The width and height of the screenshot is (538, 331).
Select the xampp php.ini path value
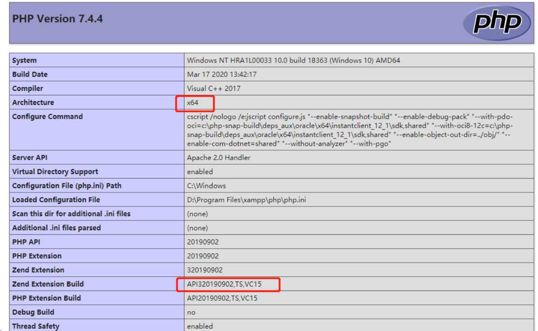click(247, 200)
